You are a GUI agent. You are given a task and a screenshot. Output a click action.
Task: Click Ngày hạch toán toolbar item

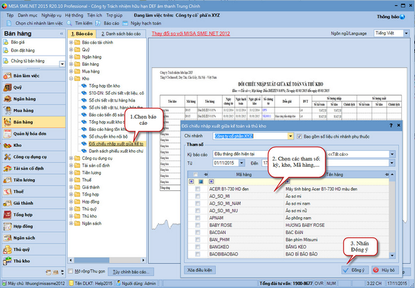pos(142,23)
